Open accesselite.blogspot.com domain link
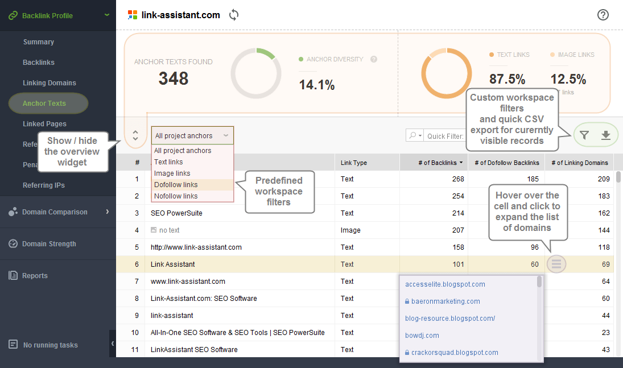 (x=445, y=284)
